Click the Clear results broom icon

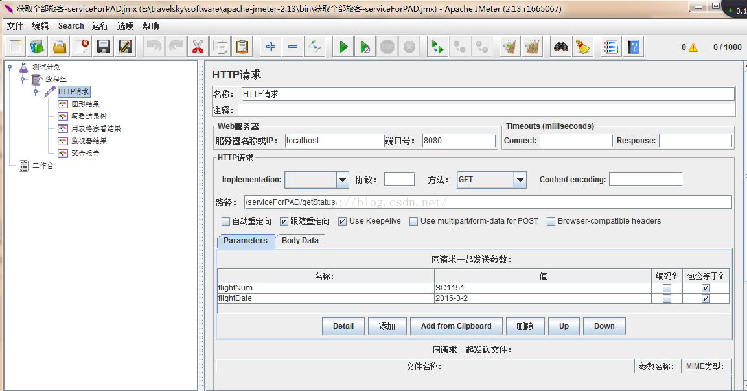[510, 47]
